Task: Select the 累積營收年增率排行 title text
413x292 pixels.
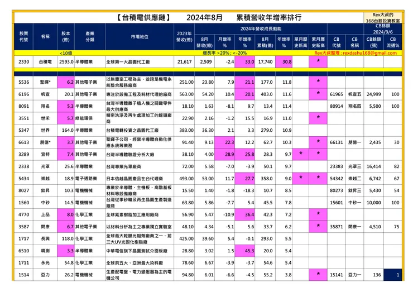Action: click(x=268, y=18)
